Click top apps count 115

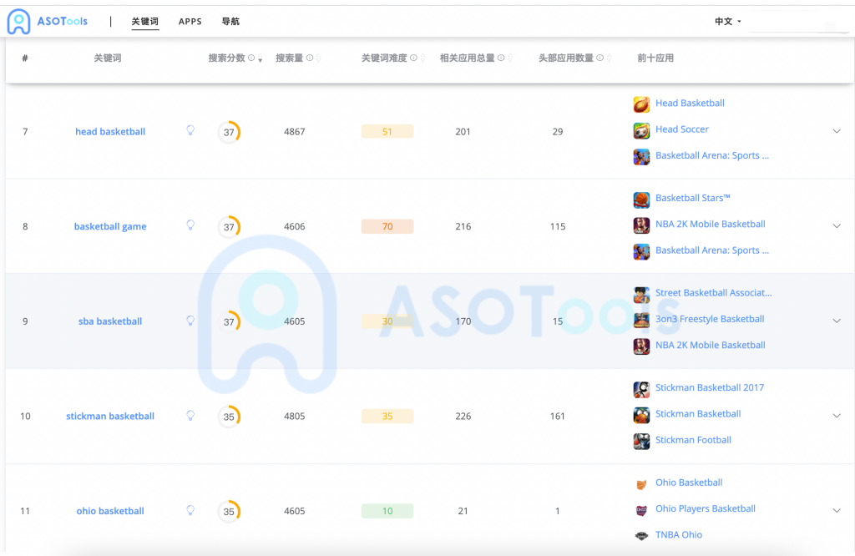(x=557, y=226)
